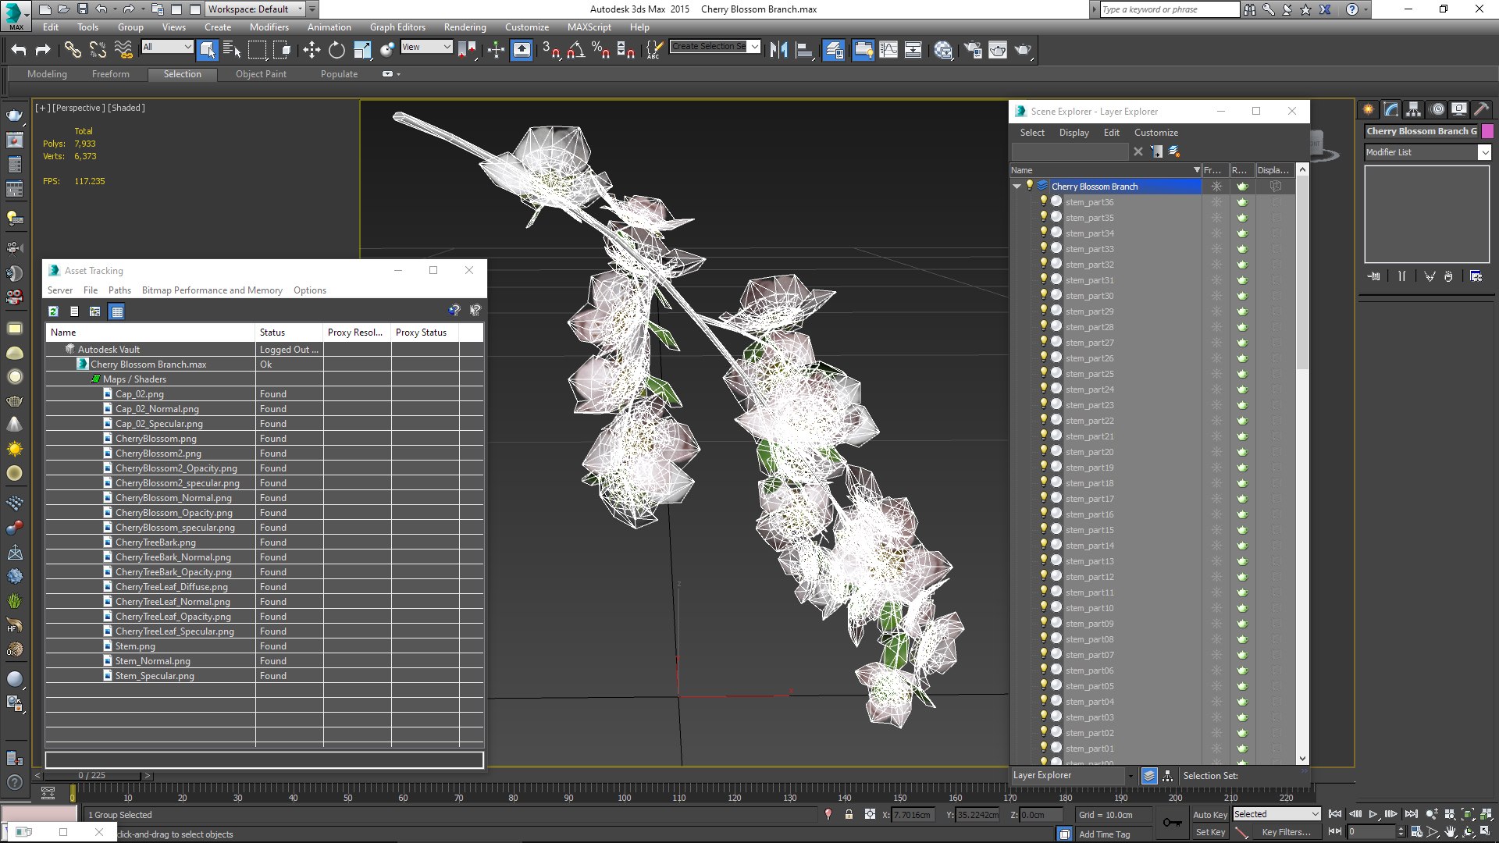1499x843 pixels.
Task: Click the Mirror tool icon
Action: tap(778, 50)
